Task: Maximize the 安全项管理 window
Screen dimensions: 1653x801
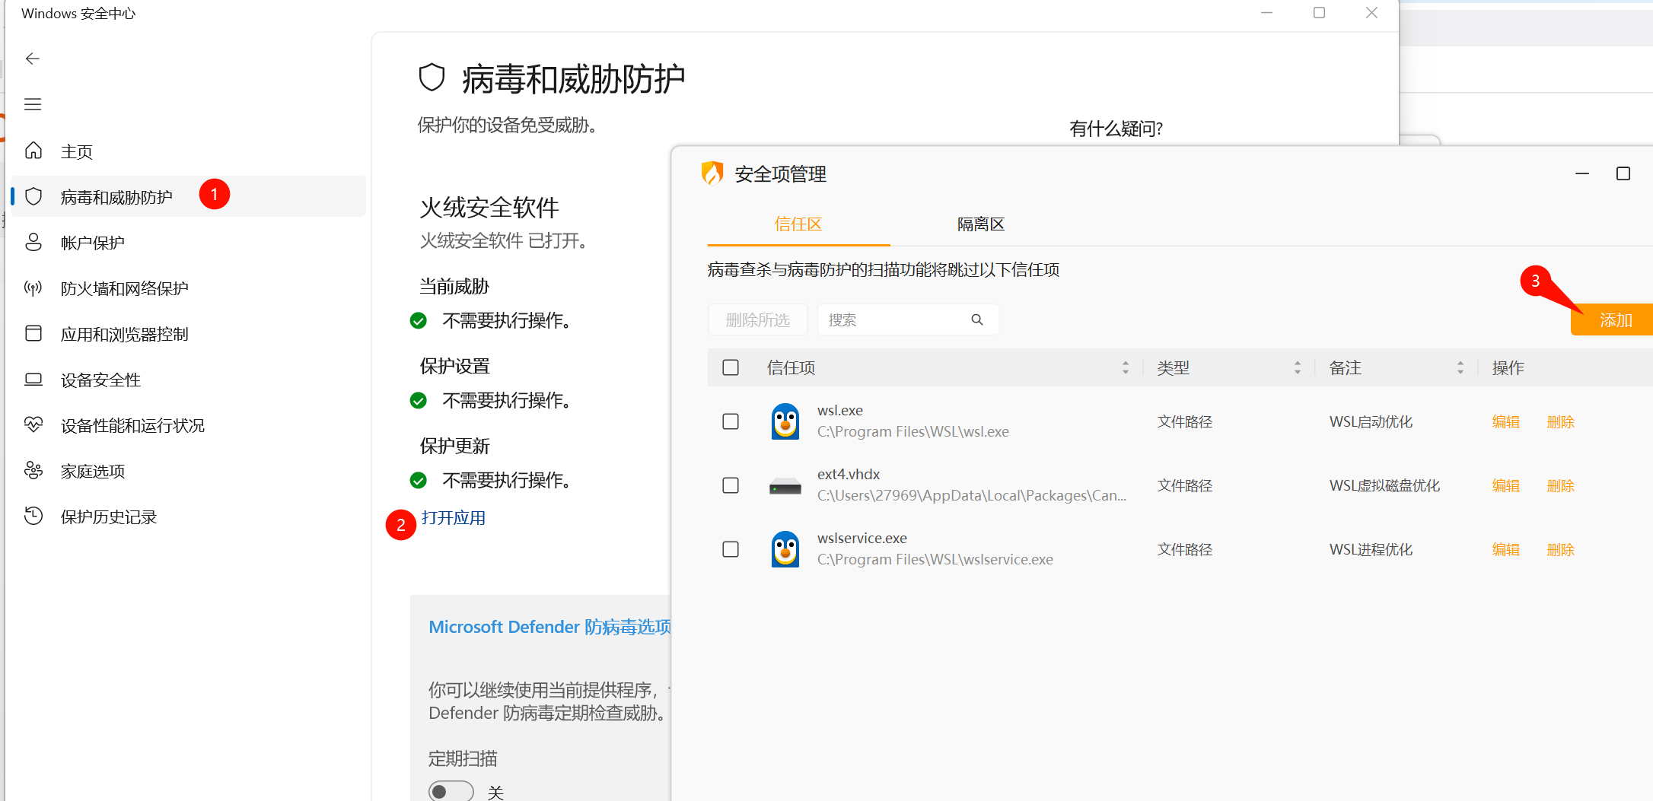Action: point(1623,173)
